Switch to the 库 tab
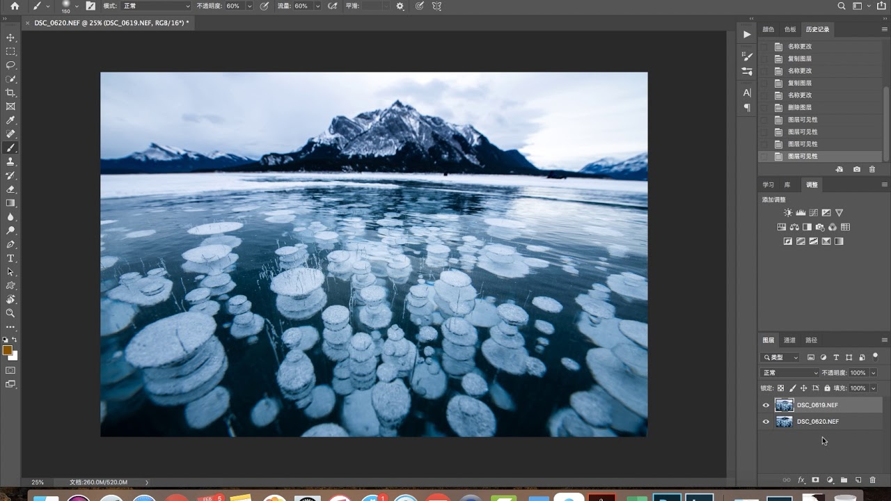Image resolution: width=891 pixels, height=501 pixels. pos(787,185)
